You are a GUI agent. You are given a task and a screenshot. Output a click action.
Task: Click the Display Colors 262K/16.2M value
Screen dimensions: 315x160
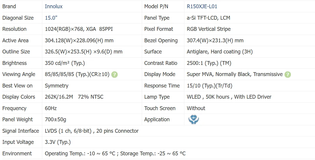pos(59,97)
